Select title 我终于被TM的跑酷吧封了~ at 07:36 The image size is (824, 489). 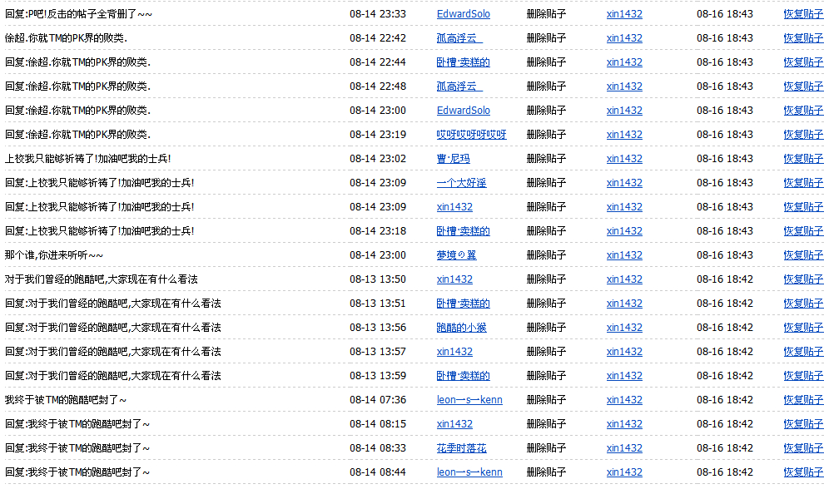coord(66,401)
